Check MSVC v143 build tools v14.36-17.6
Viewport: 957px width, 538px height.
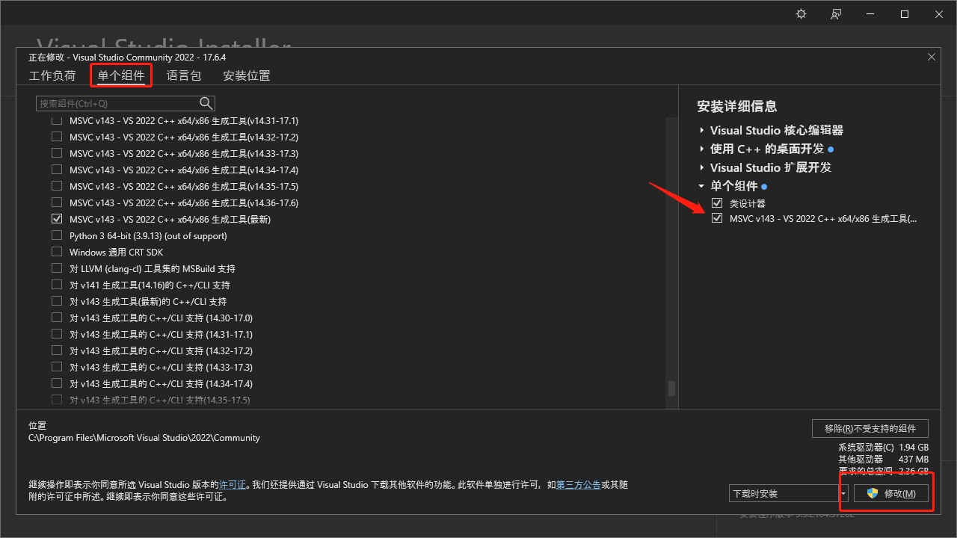(x=57, y=203)
